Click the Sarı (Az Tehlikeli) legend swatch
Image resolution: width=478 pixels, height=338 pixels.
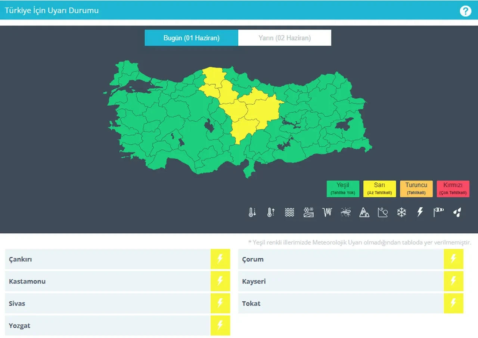[x=380, y=189]
